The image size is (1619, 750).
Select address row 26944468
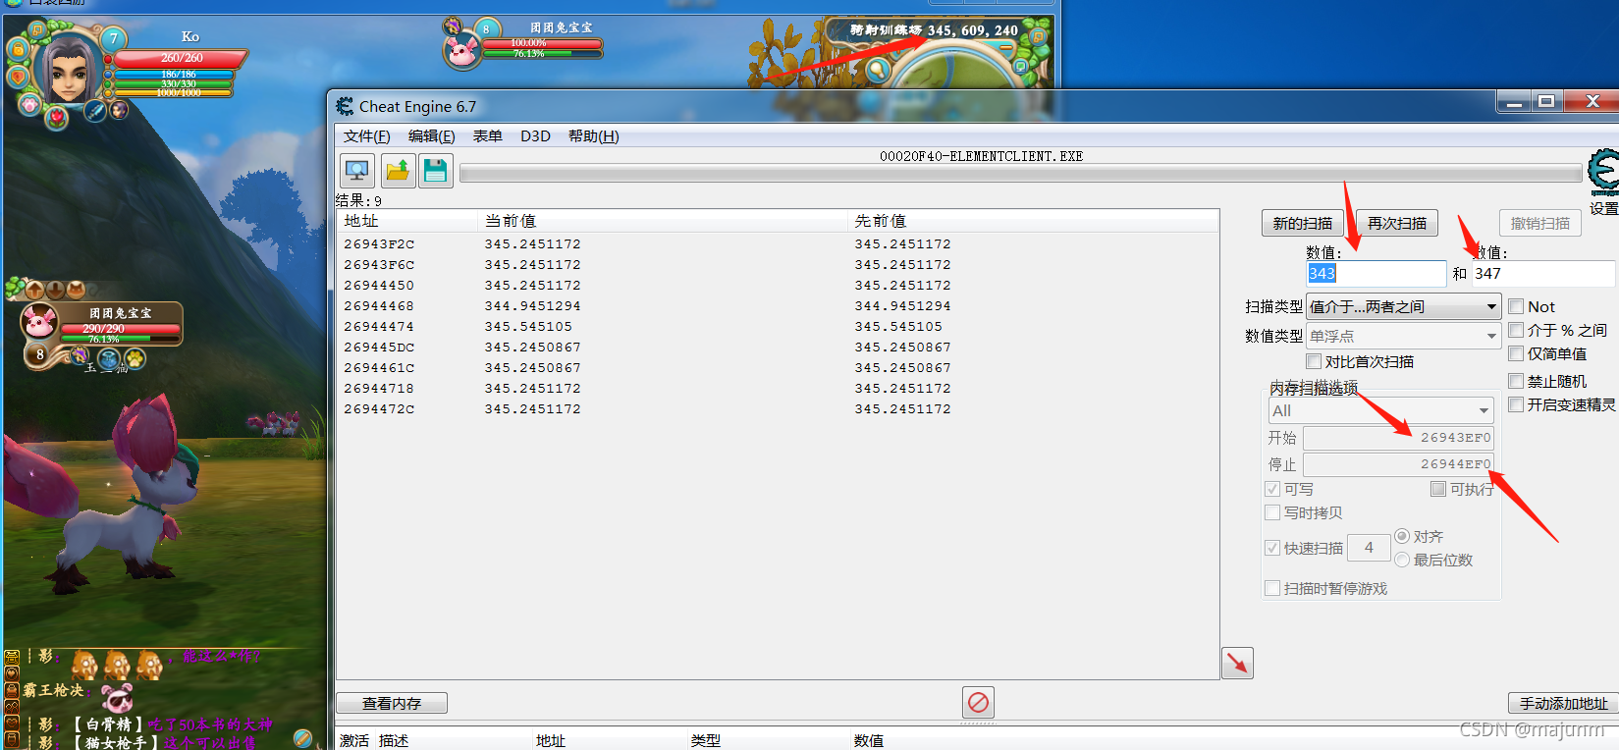click(778, 305)
